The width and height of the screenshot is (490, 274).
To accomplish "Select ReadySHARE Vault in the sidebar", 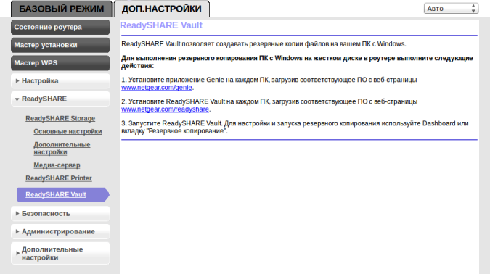I will (x=63, y=194).
